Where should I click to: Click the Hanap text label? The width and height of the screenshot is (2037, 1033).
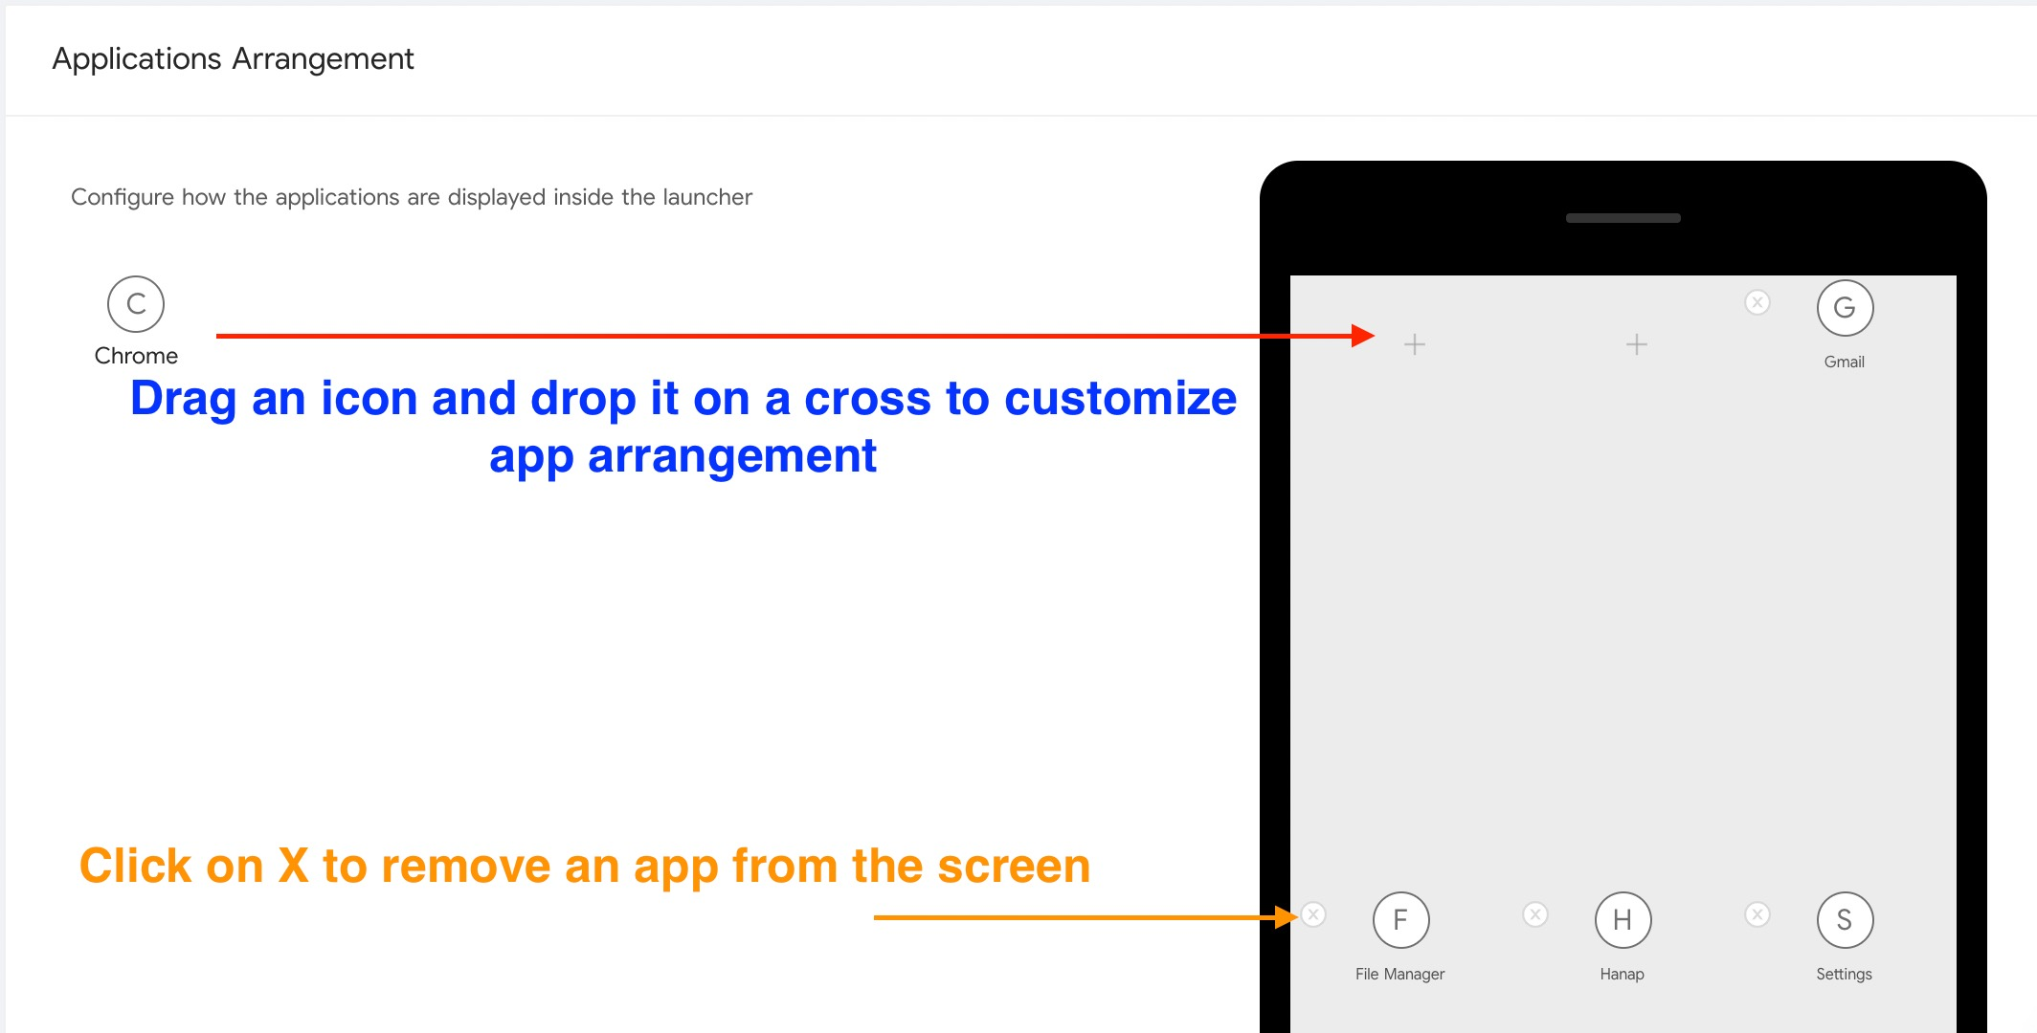(1622, 974)
